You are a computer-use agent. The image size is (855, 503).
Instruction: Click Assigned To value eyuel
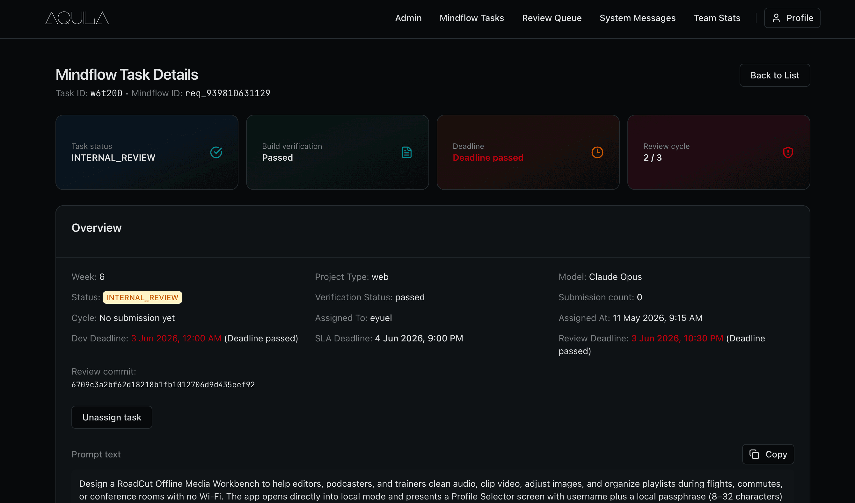[381, 318]
